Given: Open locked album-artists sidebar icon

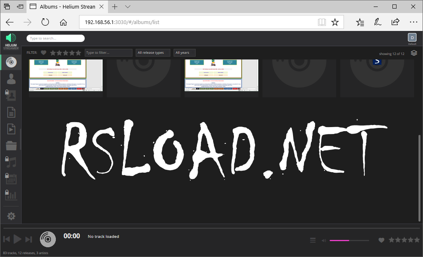Looking at the screenshot, I should tap(11, 95).
